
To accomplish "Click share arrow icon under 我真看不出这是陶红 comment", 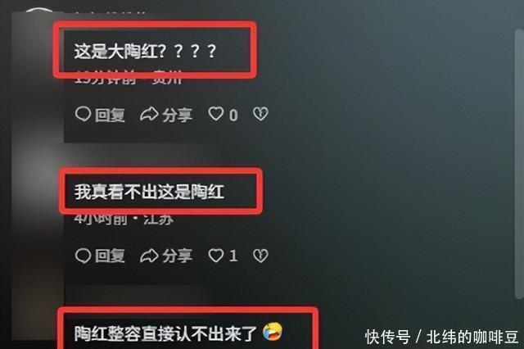I will click(x=149, y=256).
